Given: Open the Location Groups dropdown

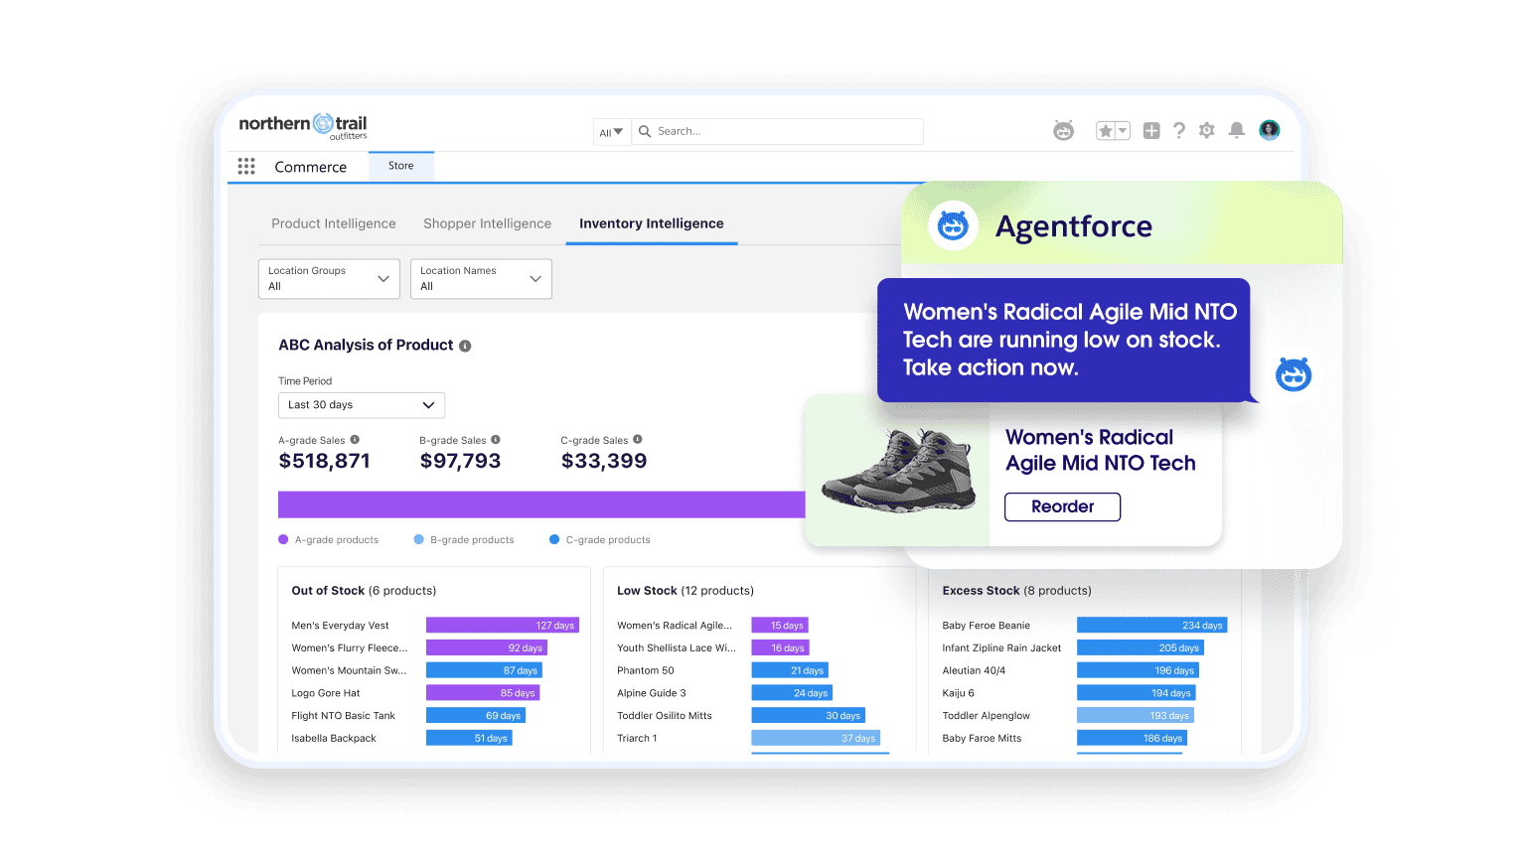Looking at the screenshot, I should pos(329,278).
